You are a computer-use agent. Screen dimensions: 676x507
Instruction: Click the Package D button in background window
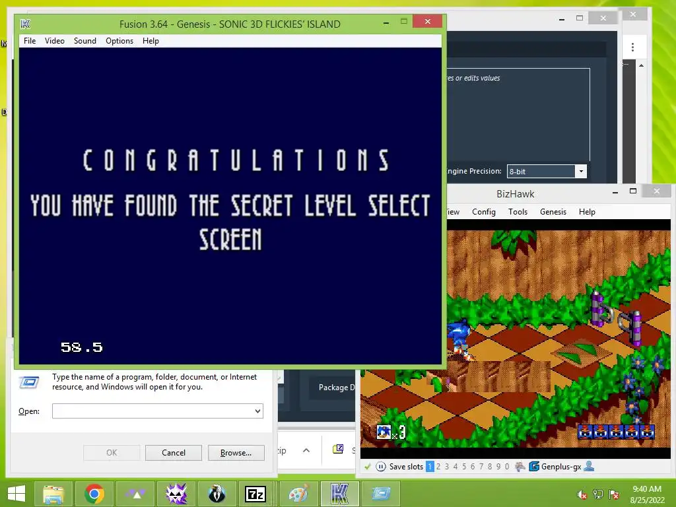coord(337,388)
